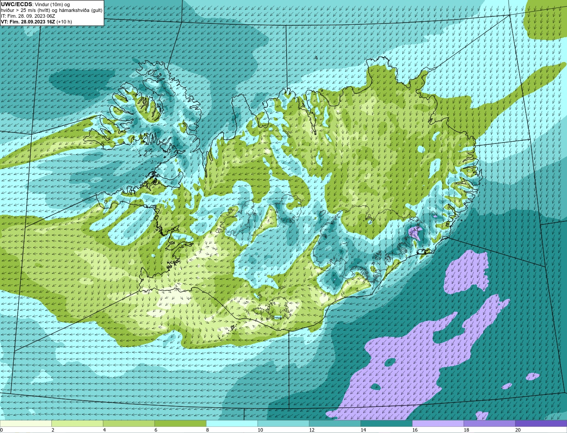Screen dimensions: 567x433
Task: Select the pale cyan 8–10 m/s legend swatch
Action: (x=232, y=423)
